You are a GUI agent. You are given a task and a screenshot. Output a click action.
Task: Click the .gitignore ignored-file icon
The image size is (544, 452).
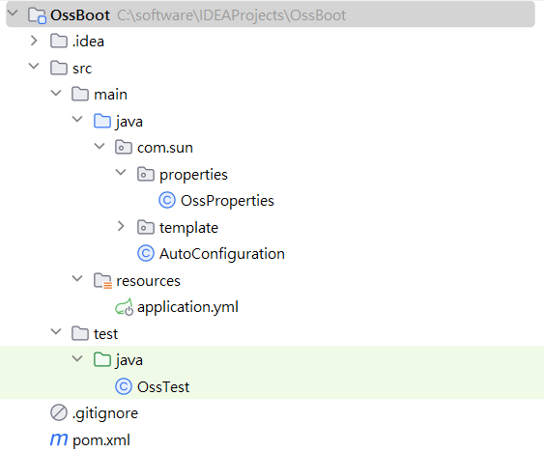(x=59, y=412)
